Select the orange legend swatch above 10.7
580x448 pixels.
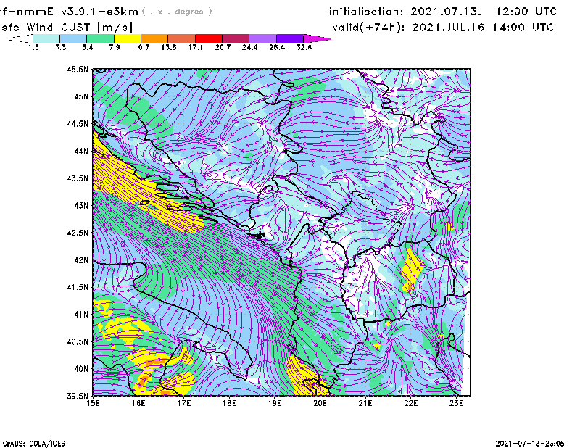coord(154,38)
